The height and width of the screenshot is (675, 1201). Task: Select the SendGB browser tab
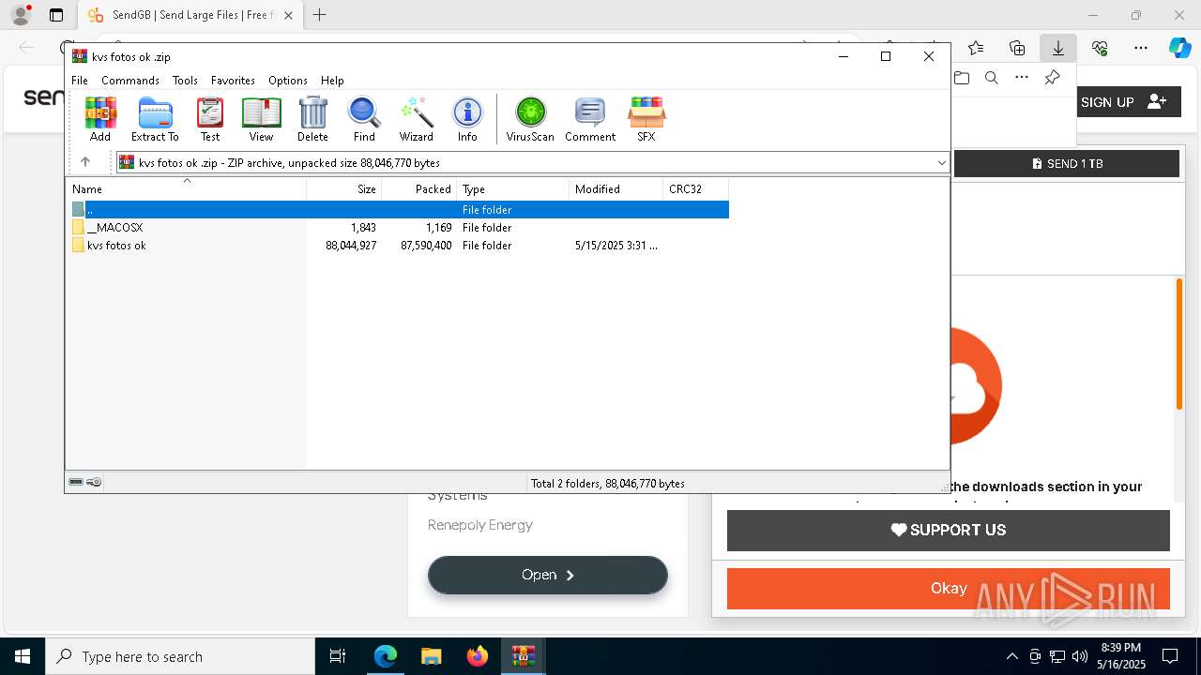coord(190,15)
